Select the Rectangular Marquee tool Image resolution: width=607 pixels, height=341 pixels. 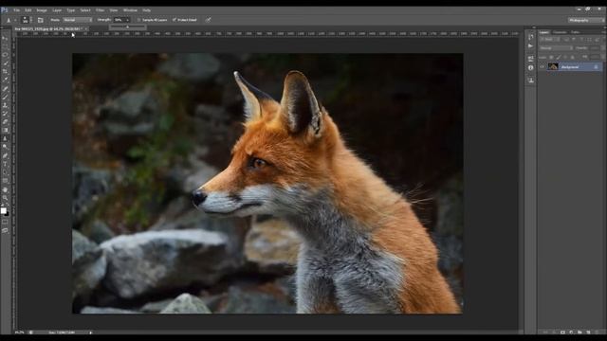(5, 46)
